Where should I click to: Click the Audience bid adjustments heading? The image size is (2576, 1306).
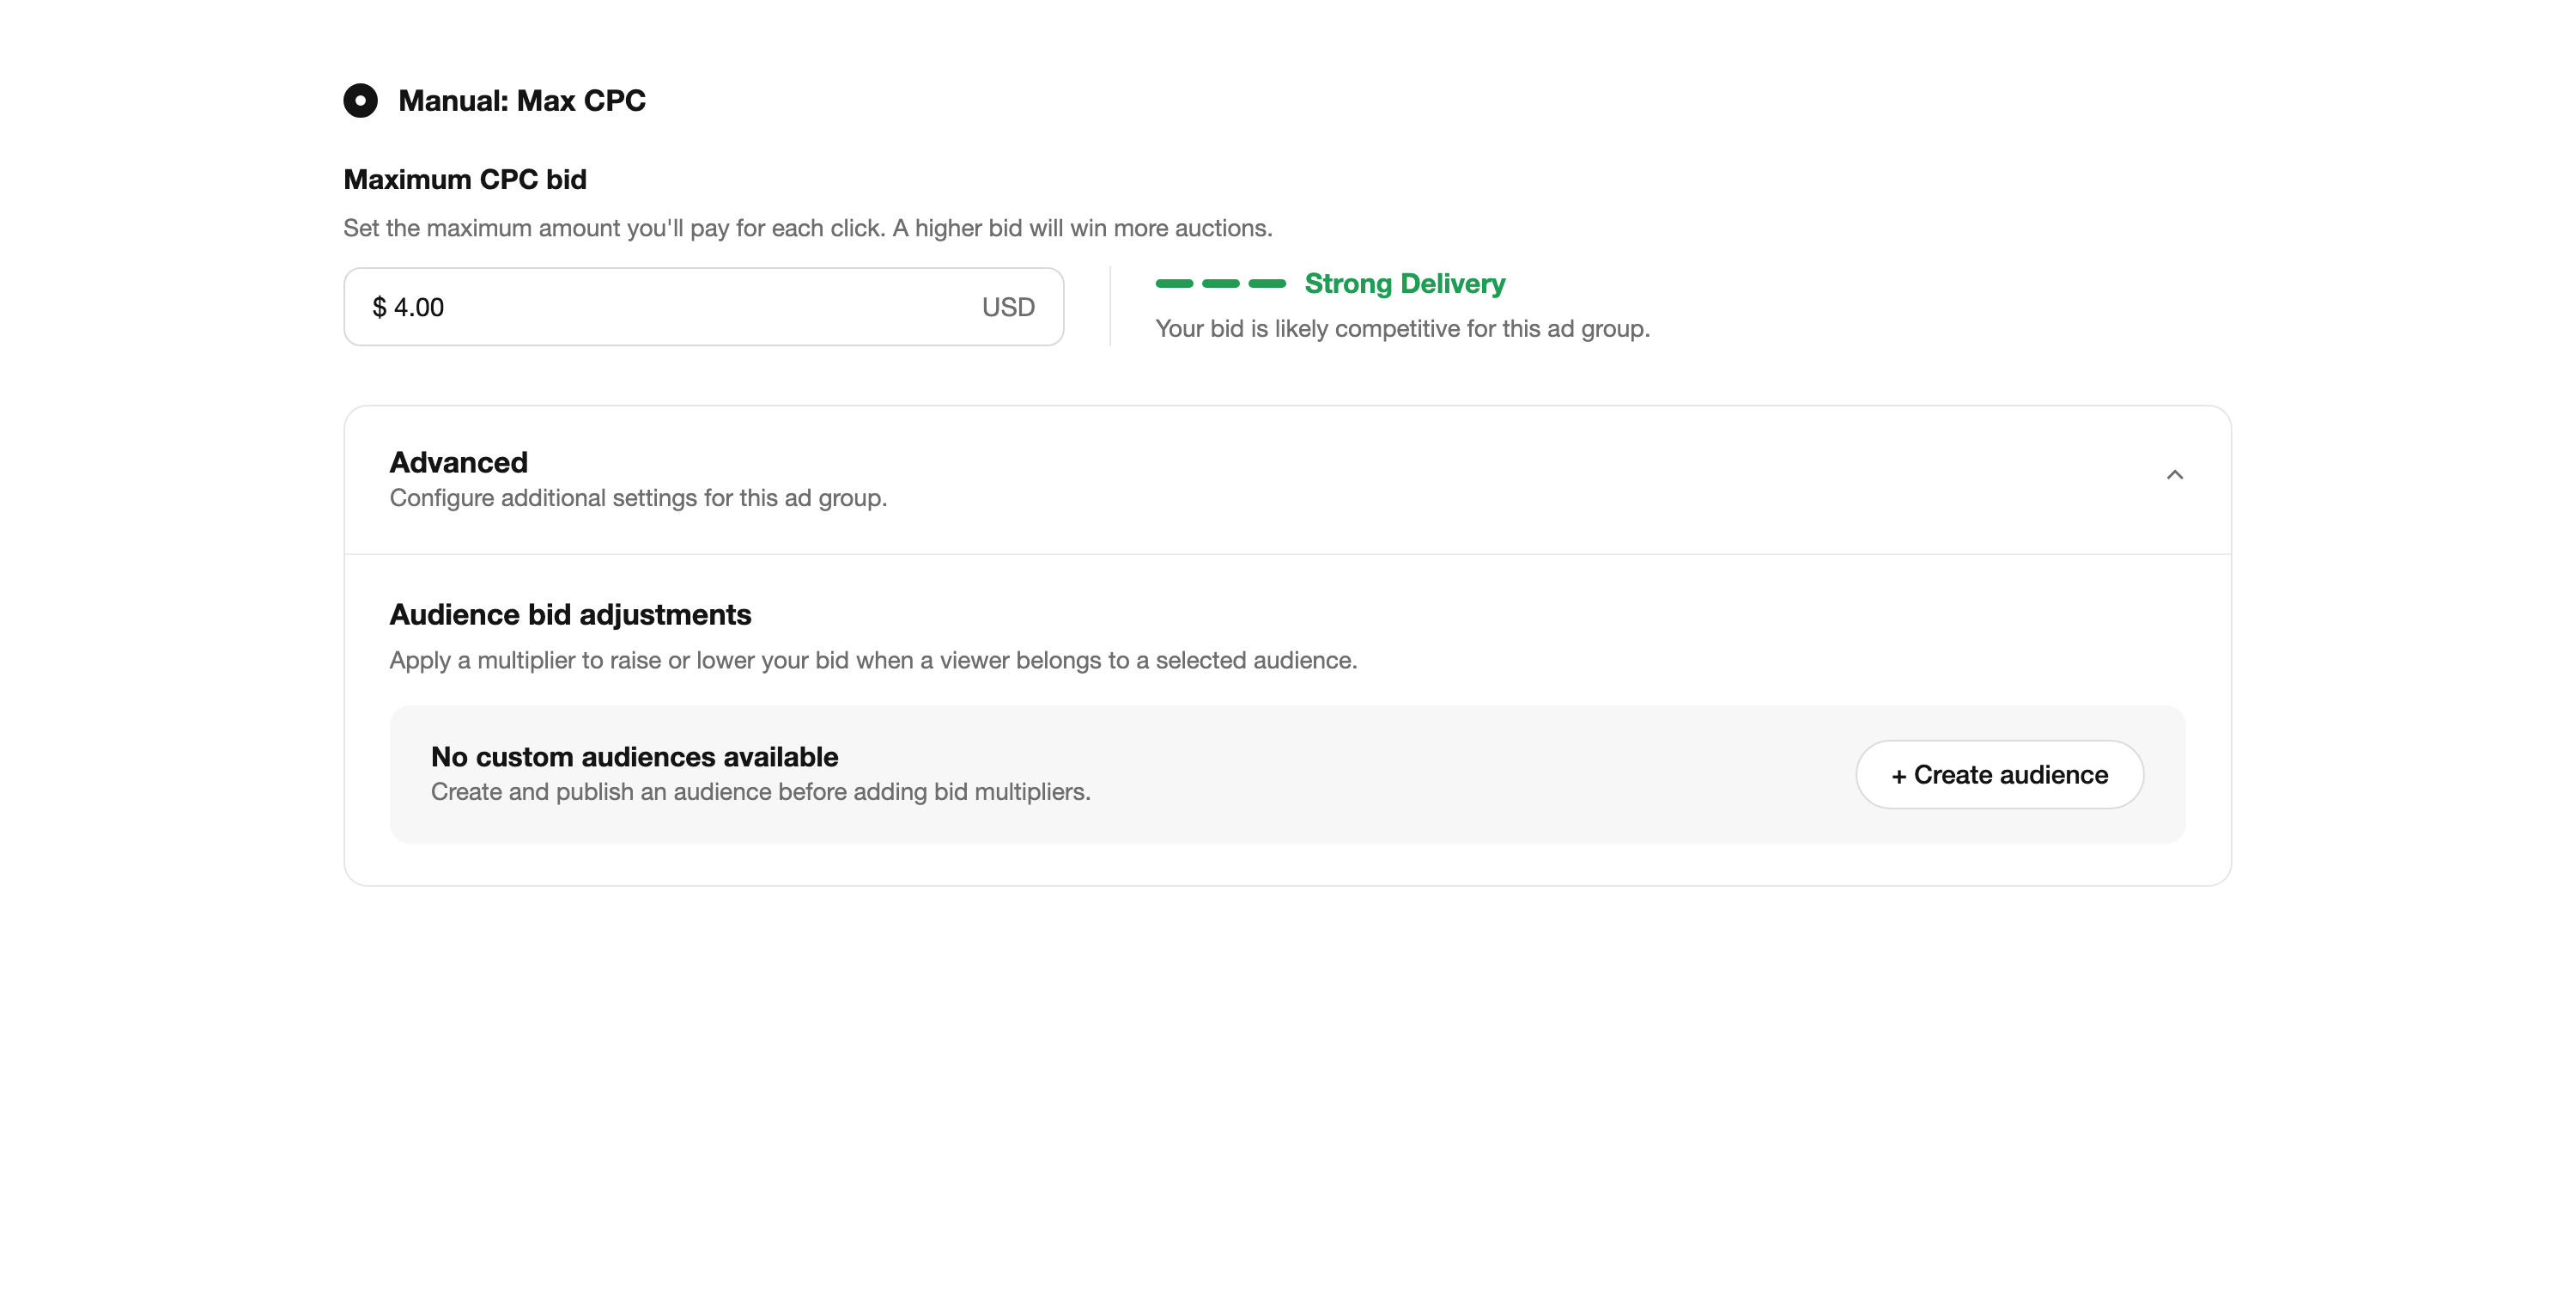[570, 614]
